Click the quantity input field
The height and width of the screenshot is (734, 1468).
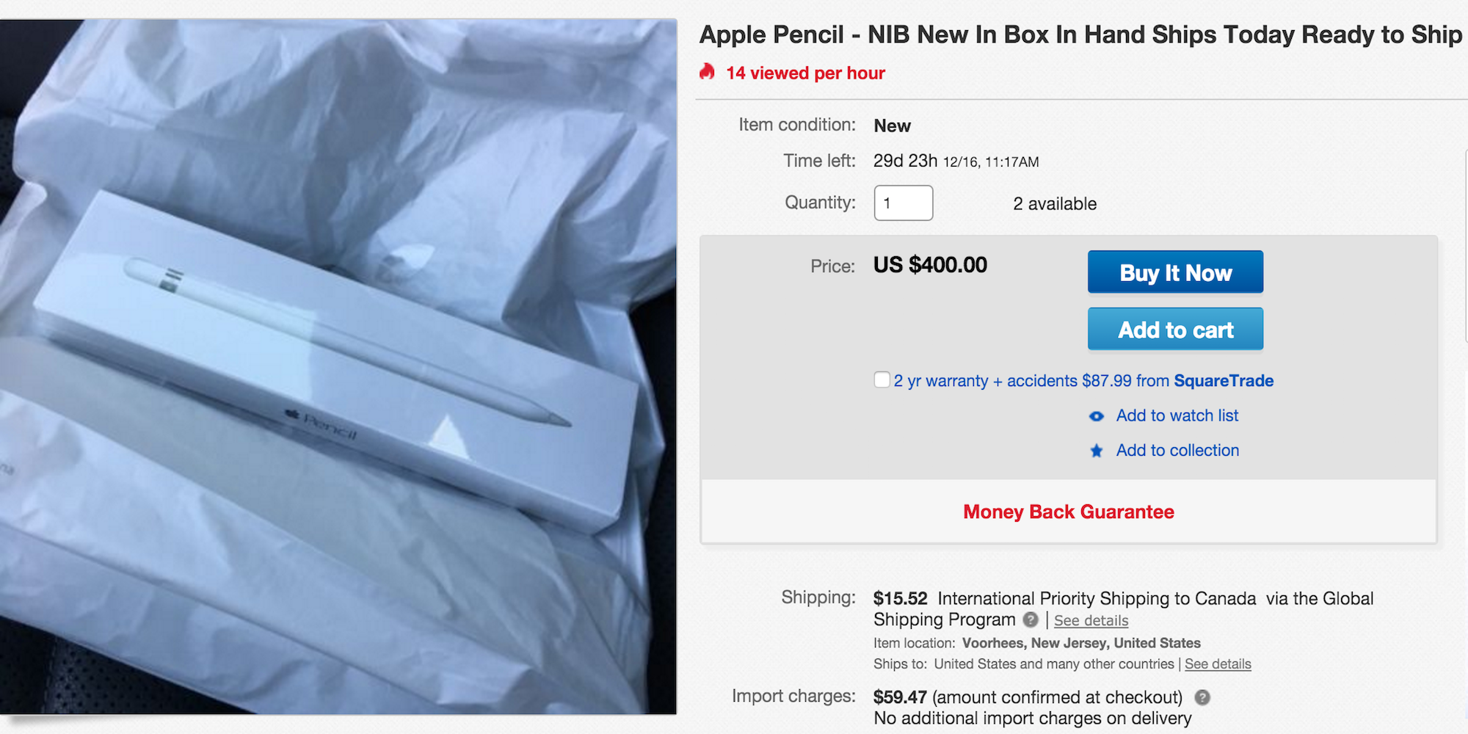click(x=903, y=203)
